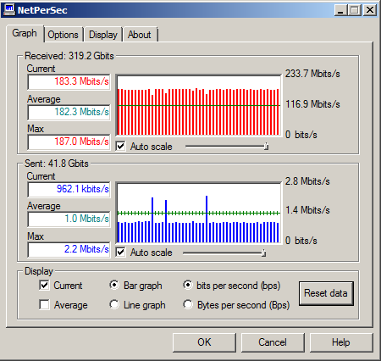
Task: Confirm with the OK button
Action: 204,342
